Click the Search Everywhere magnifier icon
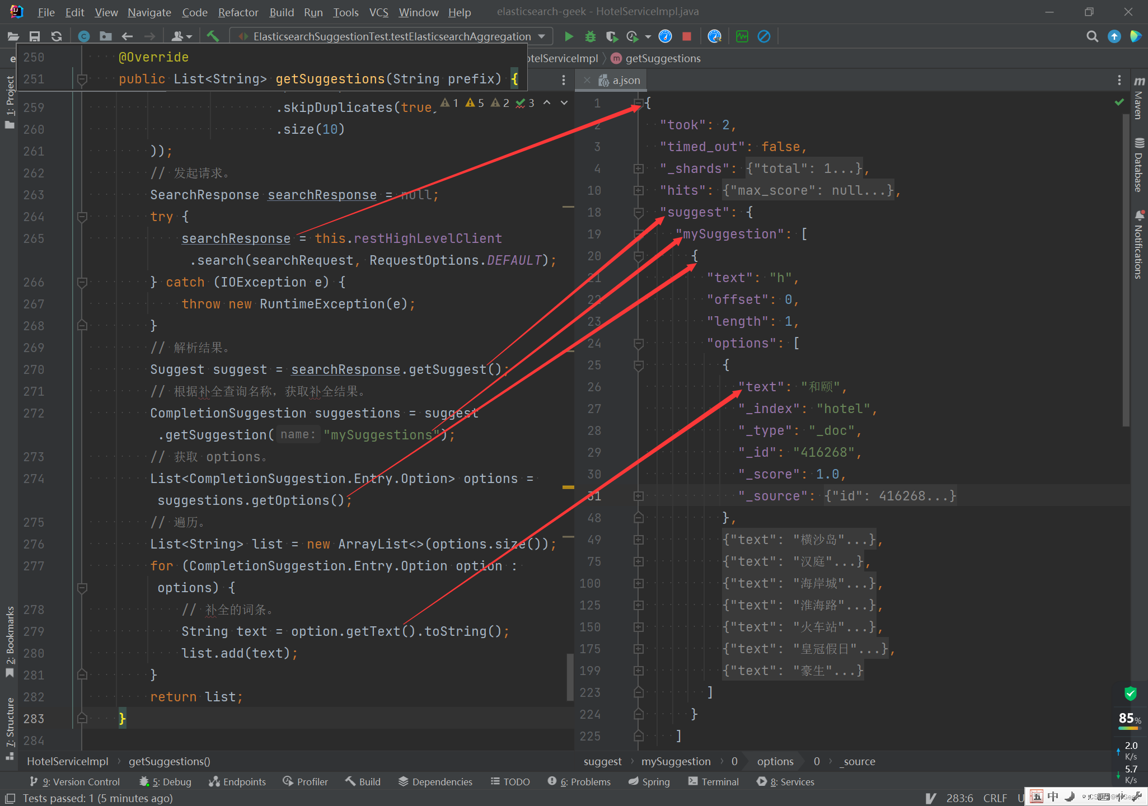The height and width of the screenshot is (806, 1148). 1092,36
